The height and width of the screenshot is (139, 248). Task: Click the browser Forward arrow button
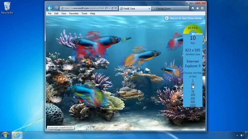tap(57, 8)
